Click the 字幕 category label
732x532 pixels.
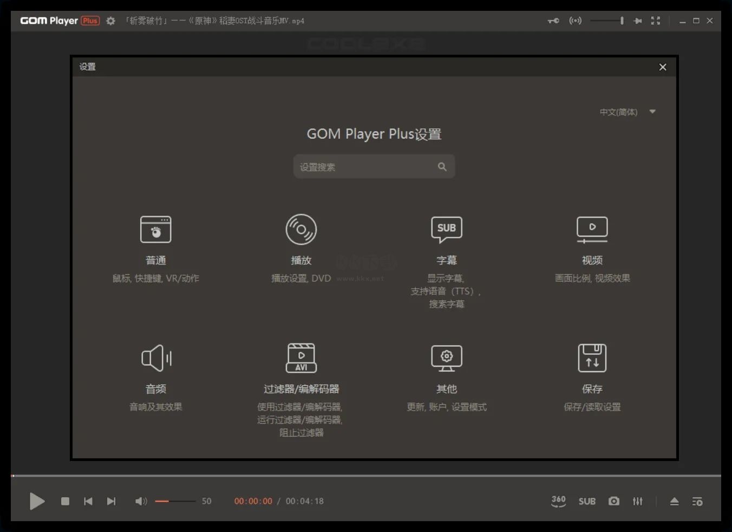pos(447,261)
